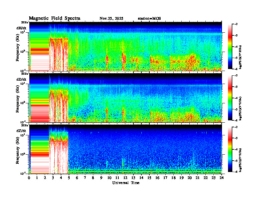Select the dZ/dt panel label
The width and height of the screenshot is (264, 204).
(21, 131)
